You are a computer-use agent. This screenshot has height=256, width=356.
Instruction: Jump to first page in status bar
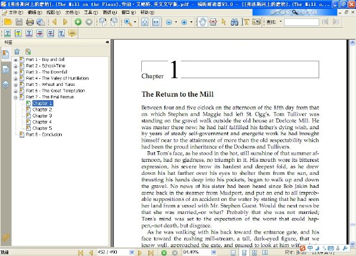(81, 252)
